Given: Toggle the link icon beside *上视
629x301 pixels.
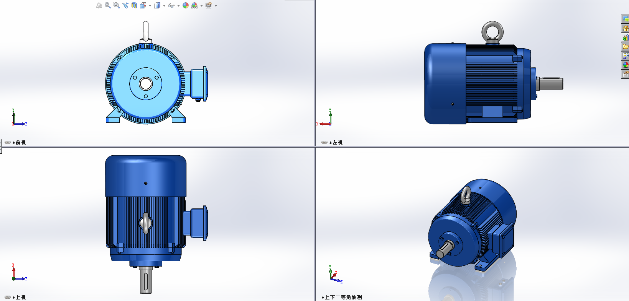Looking at the screenshot, I should pyautogui.click(x=8, y=297).
